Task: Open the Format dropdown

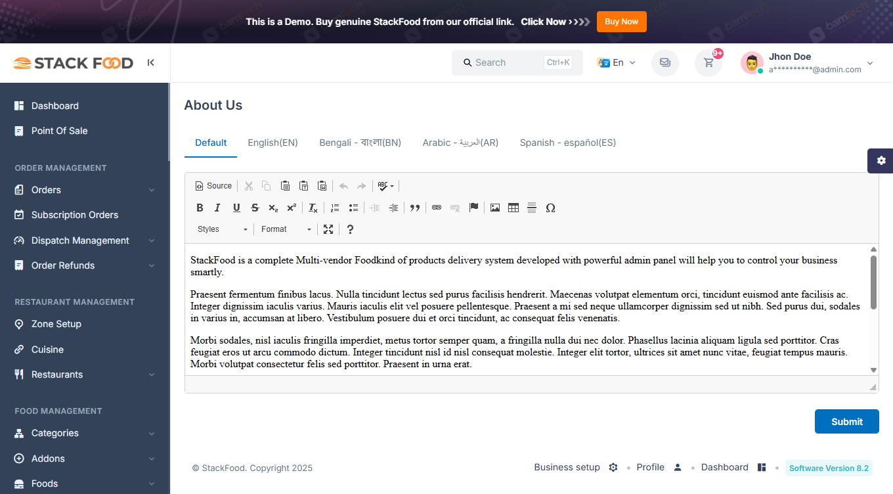Action: pyautogui.click(x=286, y=229)
